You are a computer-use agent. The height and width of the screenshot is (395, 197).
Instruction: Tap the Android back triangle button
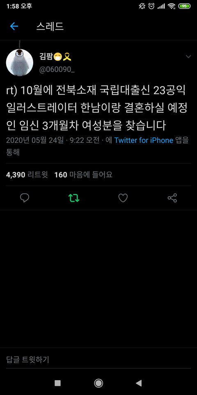point(139,383)
